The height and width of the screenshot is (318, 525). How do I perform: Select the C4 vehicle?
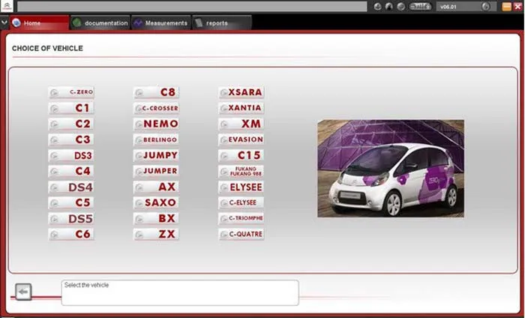point(71,172)
